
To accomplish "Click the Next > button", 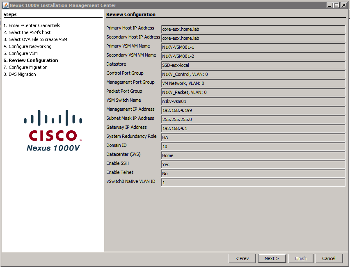I will pos(272,258).
